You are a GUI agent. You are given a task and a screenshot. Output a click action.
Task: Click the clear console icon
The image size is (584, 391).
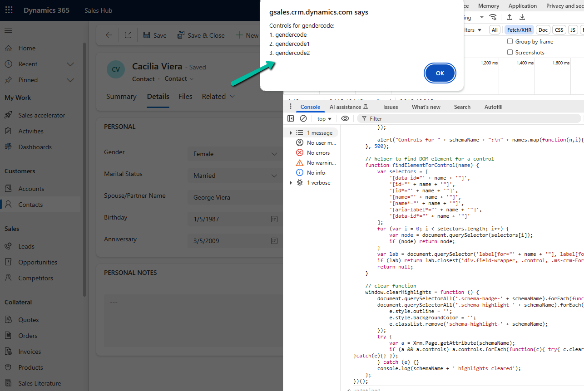coord(303,118)
